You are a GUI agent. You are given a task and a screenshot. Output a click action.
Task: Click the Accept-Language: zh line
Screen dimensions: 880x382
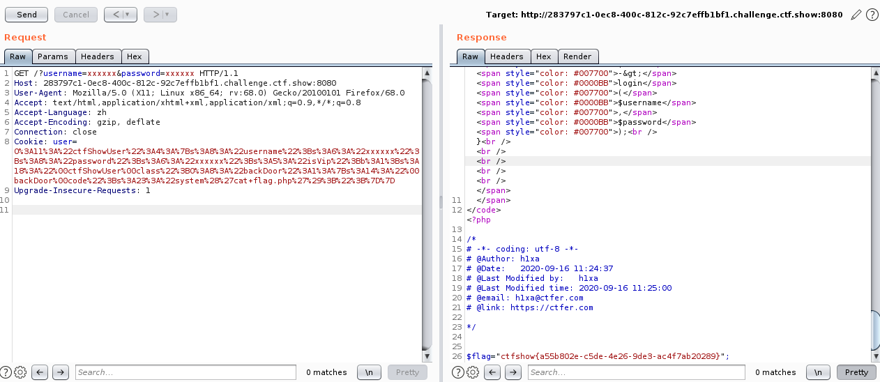coord(61,112)
